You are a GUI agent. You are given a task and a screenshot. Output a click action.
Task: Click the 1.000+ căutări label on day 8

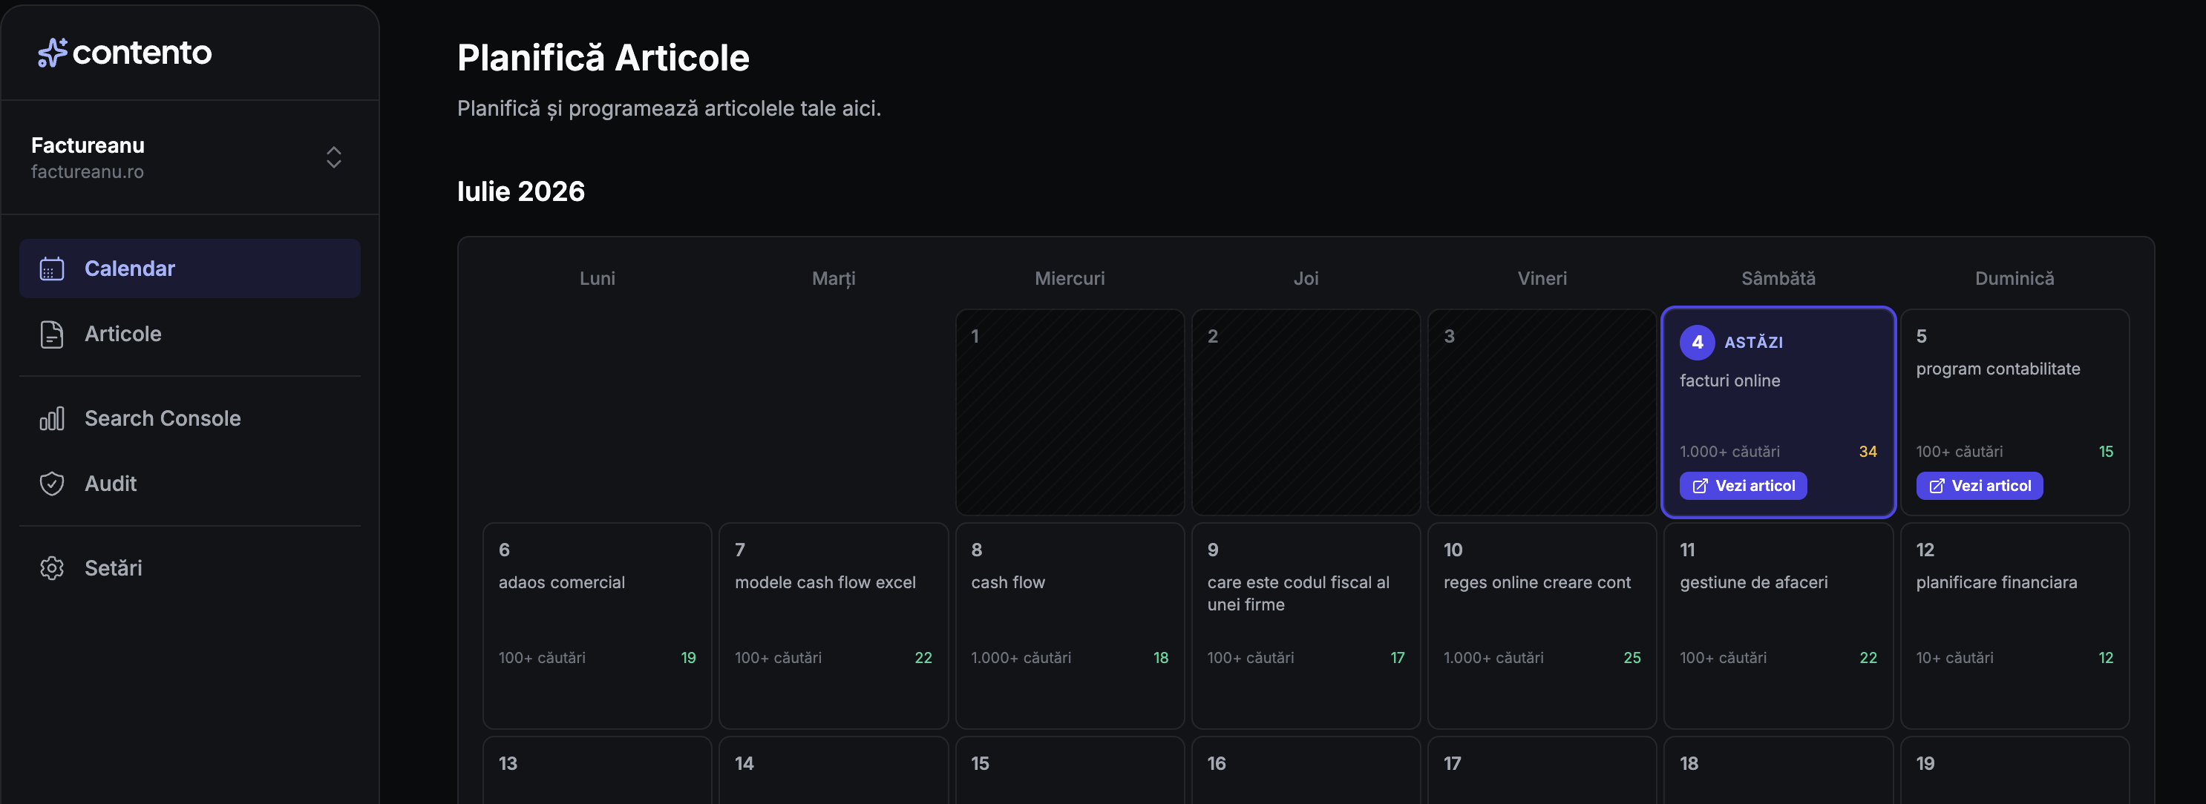coord(1021,658)
